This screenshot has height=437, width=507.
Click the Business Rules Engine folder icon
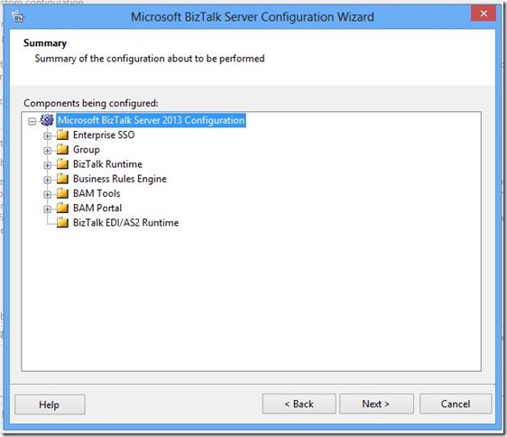[x=63, y=179]
